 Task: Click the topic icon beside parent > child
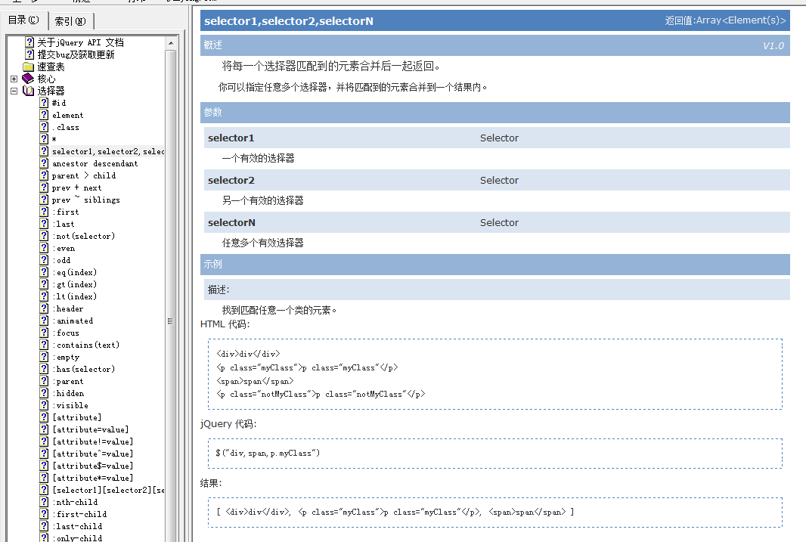(x=44, y=175)
